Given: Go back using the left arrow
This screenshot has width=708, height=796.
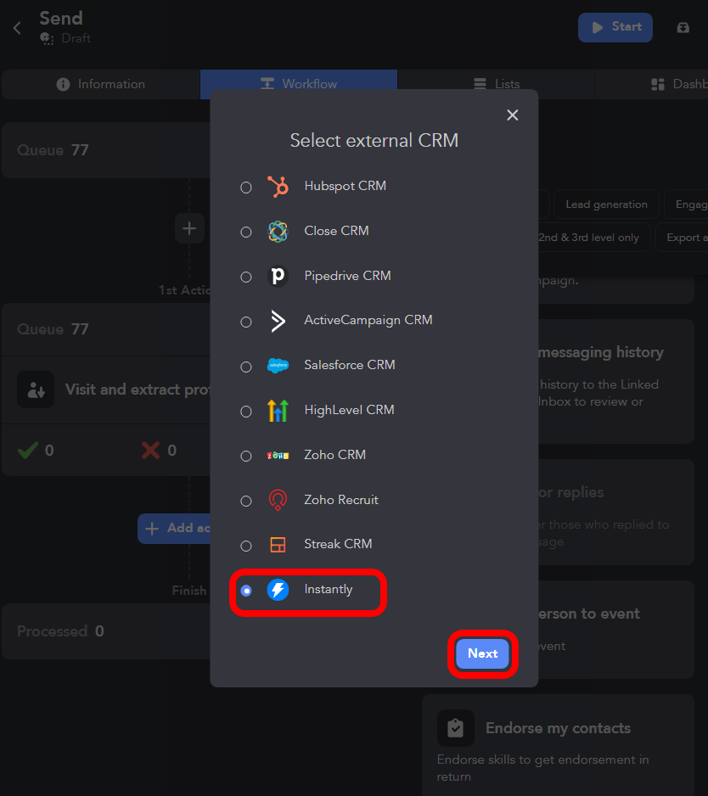Looking at the screenshot, I should [x=17, y=27].
